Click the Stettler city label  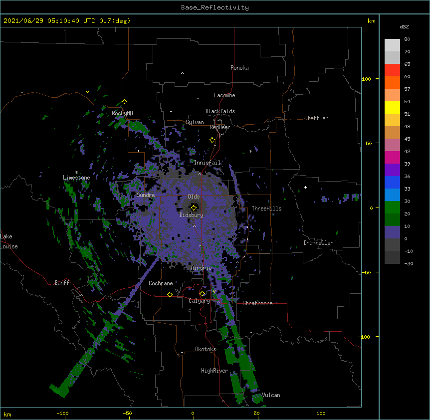point(316,118)
